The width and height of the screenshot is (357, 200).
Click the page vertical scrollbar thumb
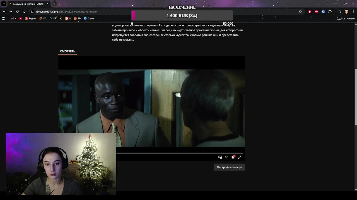pos(356,97)
